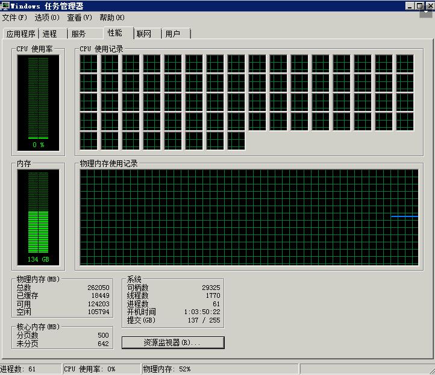Click the 内存 gauge showing 134 GB
435x375 pixels.
point(39,216)
